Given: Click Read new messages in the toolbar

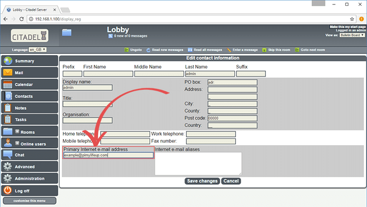Looking at the screenshot, I should tap(165, 50).
